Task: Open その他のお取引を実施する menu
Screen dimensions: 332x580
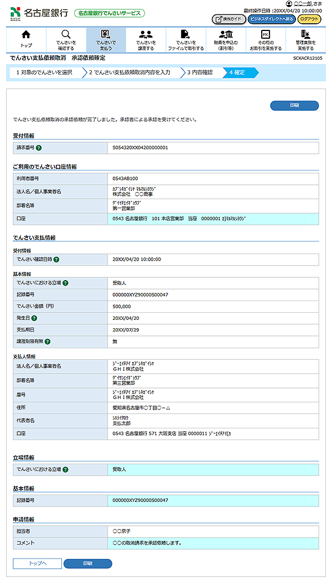Action: pos(266,40)
